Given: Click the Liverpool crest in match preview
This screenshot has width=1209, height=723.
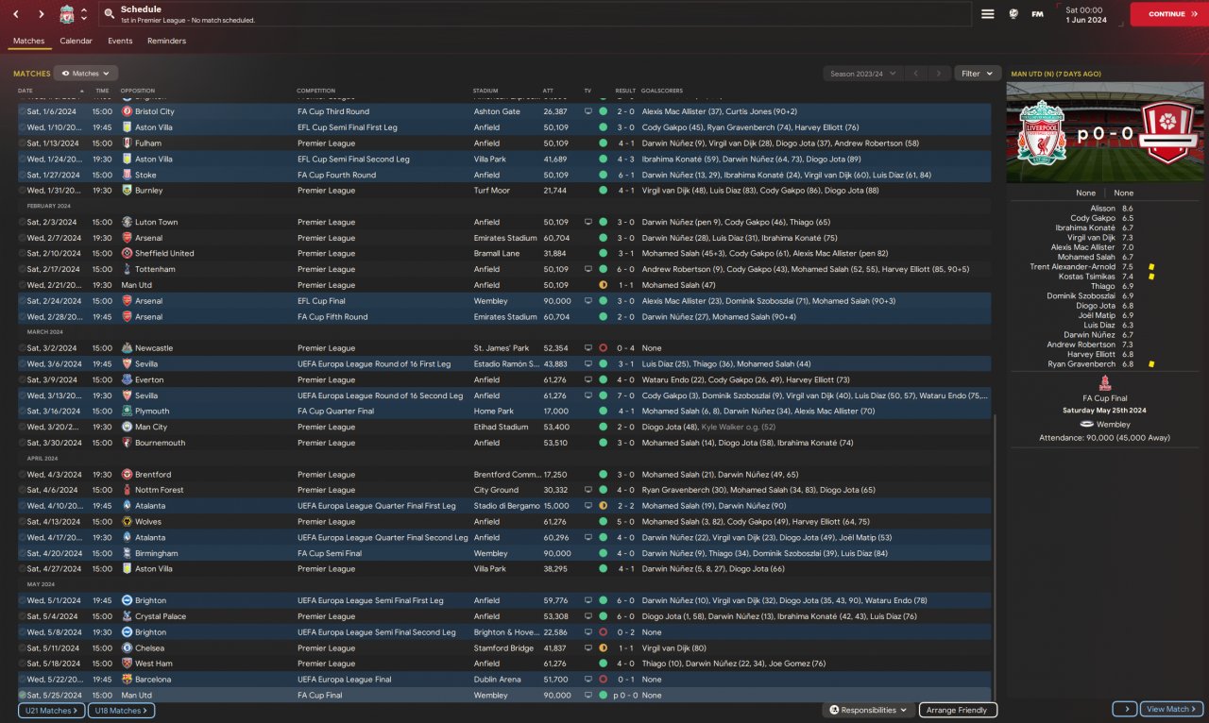Looking at the screenshot, I should click(1042, 133).
